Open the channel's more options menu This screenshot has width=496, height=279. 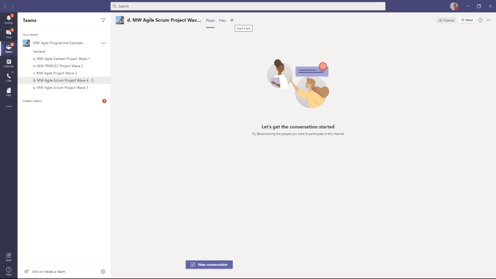tap(489, 20)
